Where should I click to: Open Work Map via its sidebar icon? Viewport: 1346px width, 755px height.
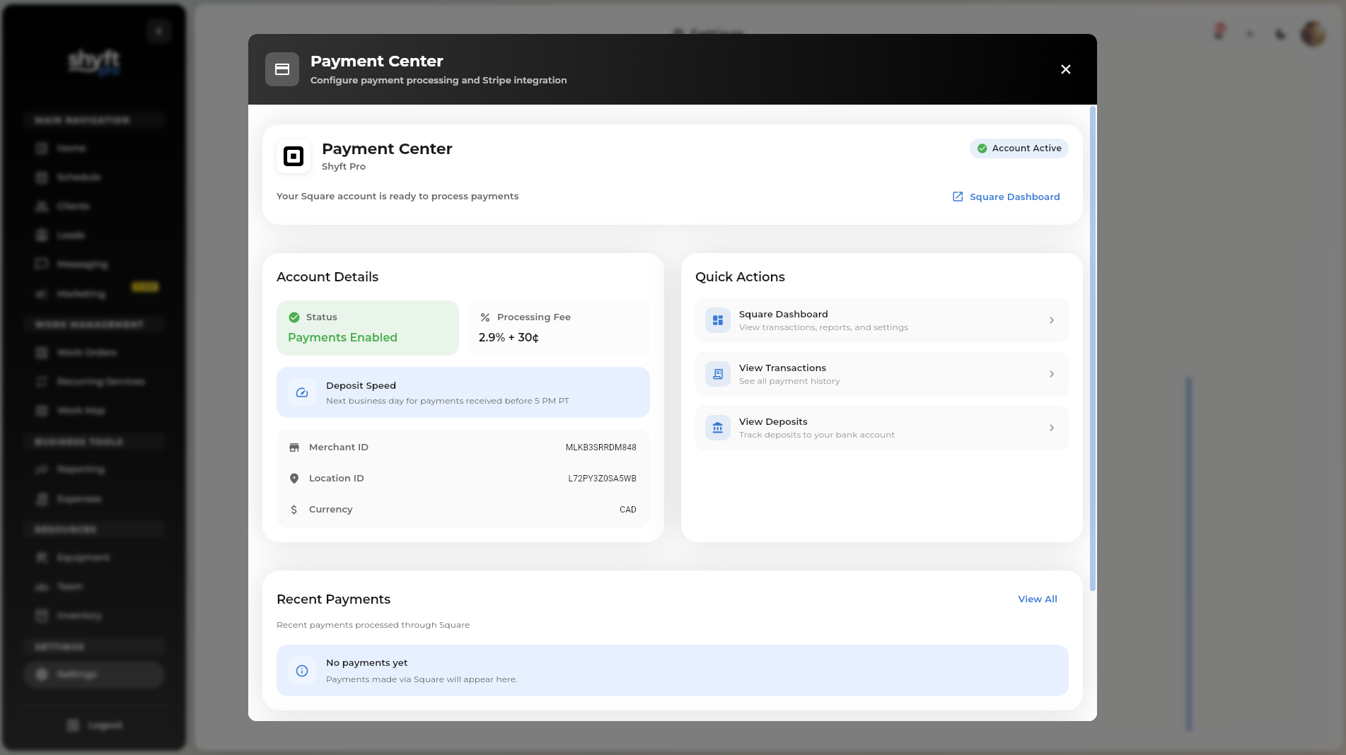pyautogui.click(x=41, y=410)
